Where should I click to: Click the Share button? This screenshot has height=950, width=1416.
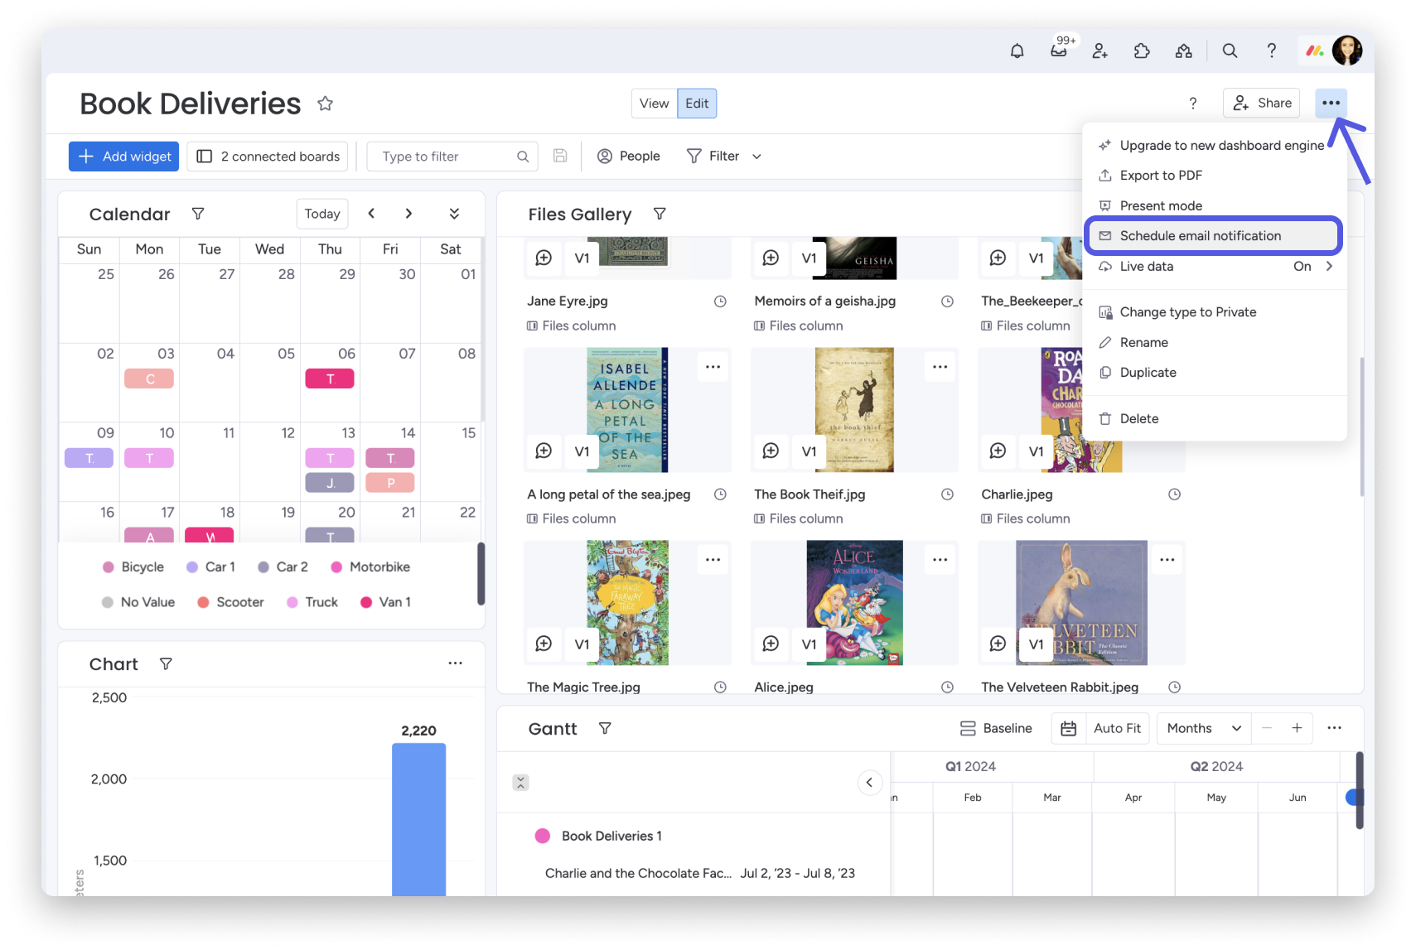point(1262,104)
